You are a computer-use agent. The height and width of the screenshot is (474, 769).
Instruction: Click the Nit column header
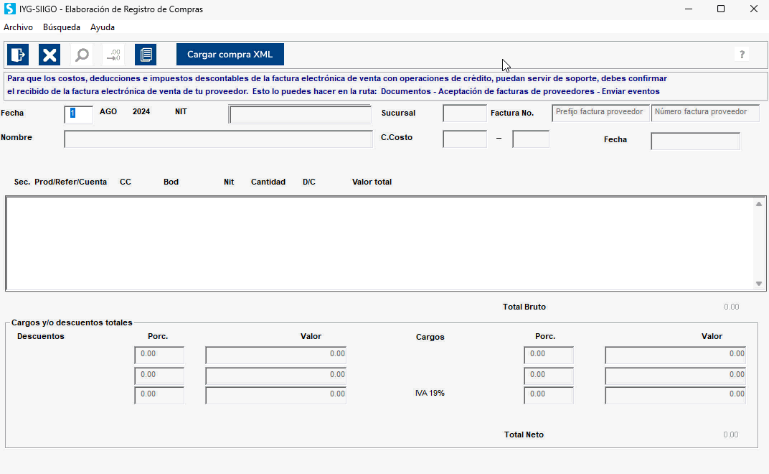click(x=229, y=182)
